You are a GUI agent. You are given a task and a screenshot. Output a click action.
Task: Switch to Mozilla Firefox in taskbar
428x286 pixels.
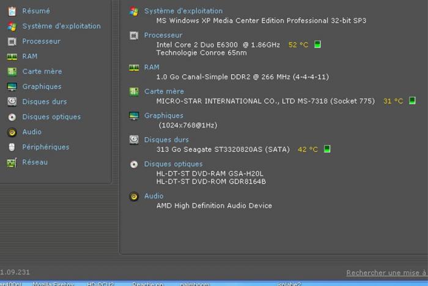click(53, 284)
